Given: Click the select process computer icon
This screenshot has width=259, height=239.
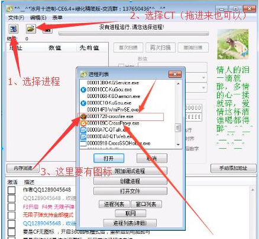Looking at the screenshot, I should point(14,29).
